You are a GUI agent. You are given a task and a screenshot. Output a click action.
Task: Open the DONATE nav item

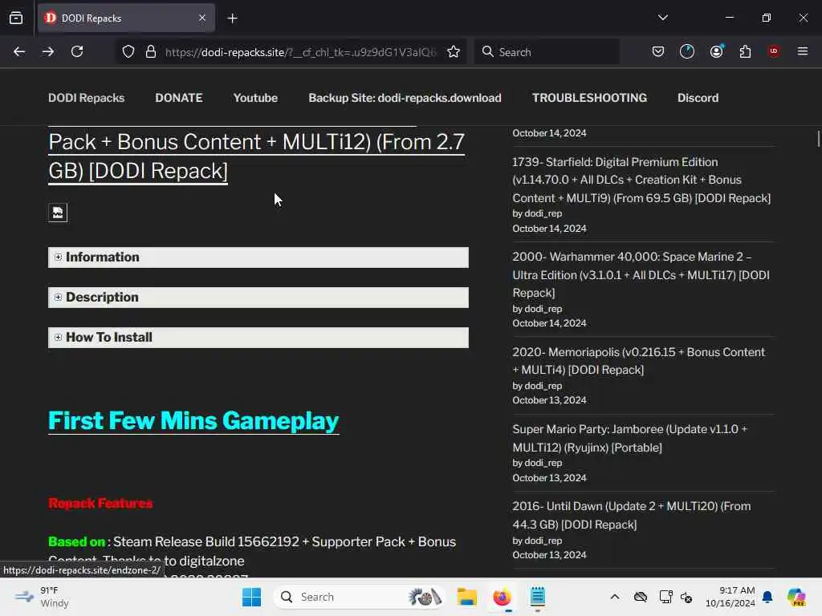coord(179,98)
